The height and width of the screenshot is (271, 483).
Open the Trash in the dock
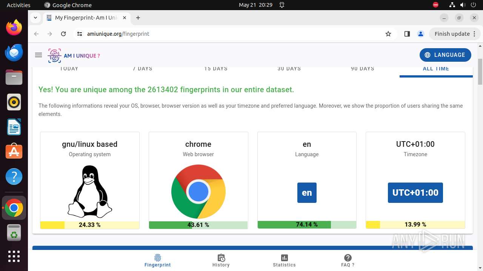point(14,233)
